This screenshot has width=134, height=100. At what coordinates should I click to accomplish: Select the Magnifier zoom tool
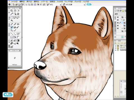12,11
